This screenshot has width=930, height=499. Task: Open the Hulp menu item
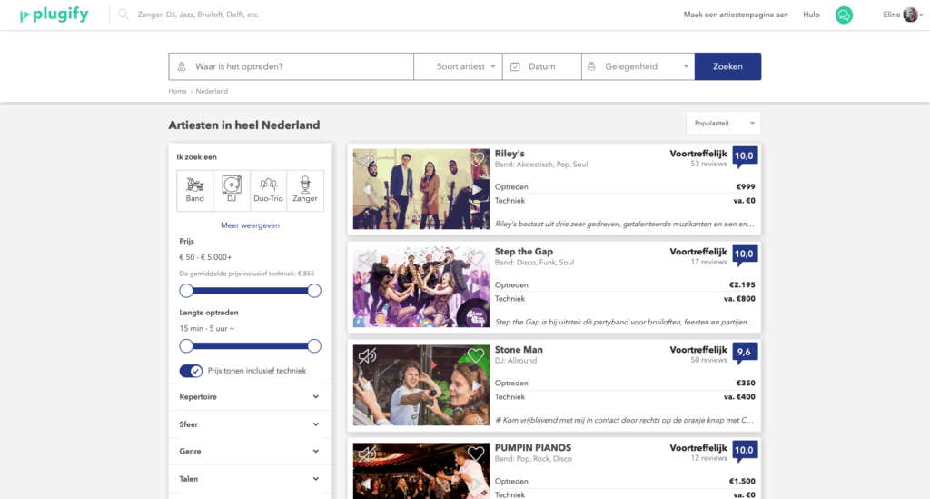pos(811,15)
